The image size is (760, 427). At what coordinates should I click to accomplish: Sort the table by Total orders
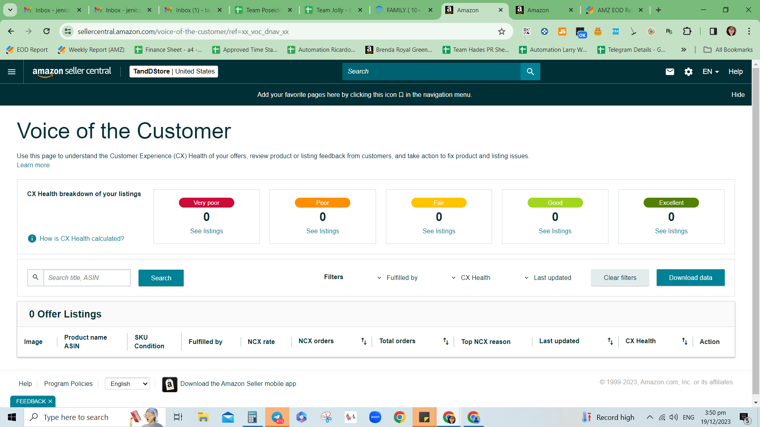pos(446,341)
